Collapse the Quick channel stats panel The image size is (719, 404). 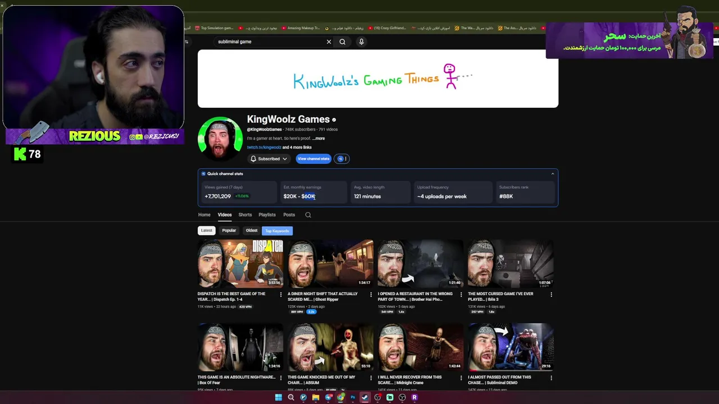[x=552, y=174]
